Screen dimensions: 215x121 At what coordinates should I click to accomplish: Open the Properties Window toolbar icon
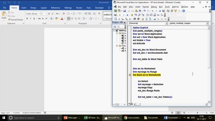pyautogui.click(x=172, y=11)
